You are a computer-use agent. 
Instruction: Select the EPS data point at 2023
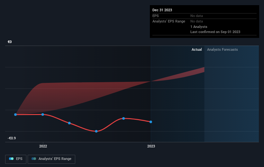tap(151, 122)
